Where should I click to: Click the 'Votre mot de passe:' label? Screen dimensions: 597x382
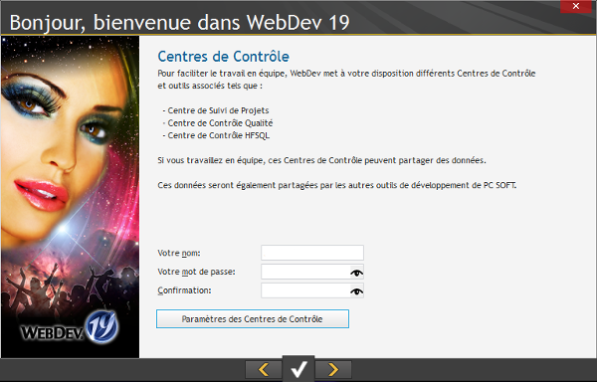(196, 272)
